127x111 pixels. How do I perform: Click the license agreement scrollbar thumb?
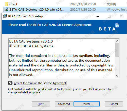117,50
